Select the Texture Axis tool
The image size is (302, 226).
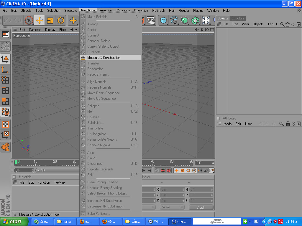5,135
